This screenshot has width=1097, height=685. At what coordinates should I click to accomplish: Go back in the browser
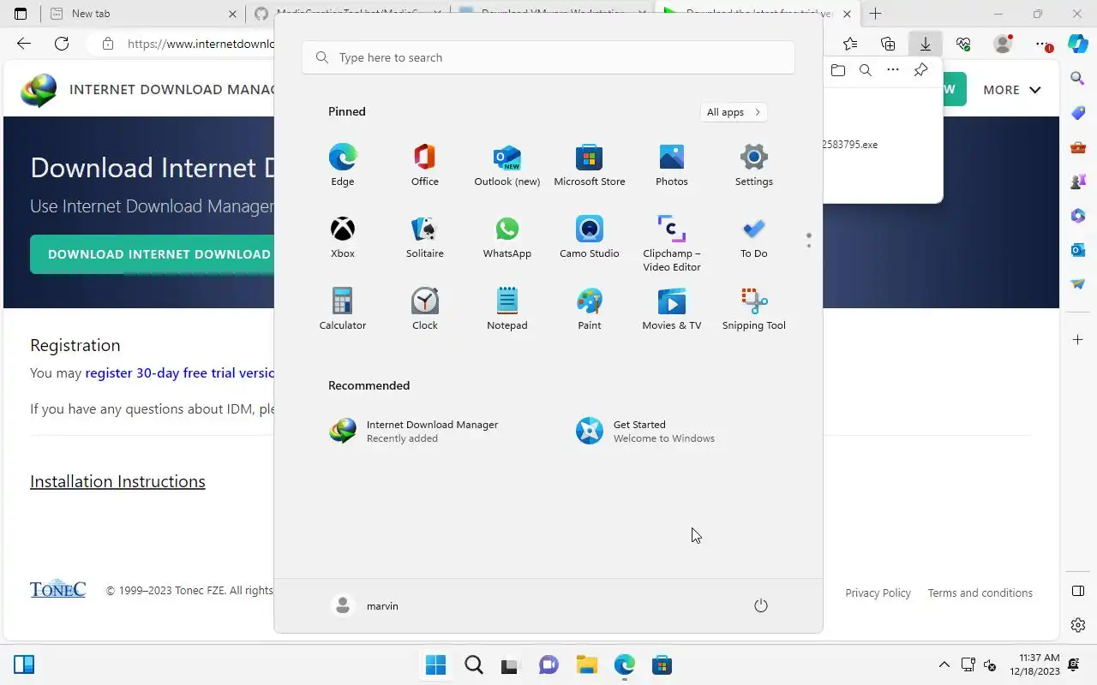(24, 44)
